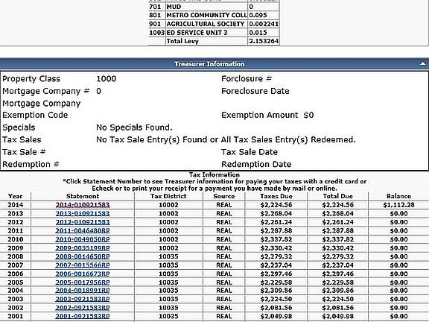Select 2001 Total Due $2,049.98
Viewport: 429px width, 322px height.
pos(338,316)
